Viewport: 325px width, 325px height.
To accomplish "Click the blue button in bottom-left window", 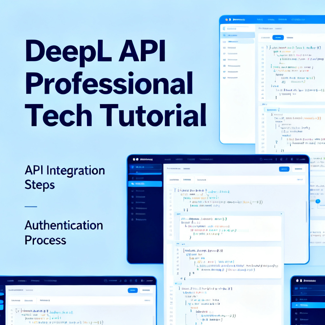I will (x=133, y=290).
